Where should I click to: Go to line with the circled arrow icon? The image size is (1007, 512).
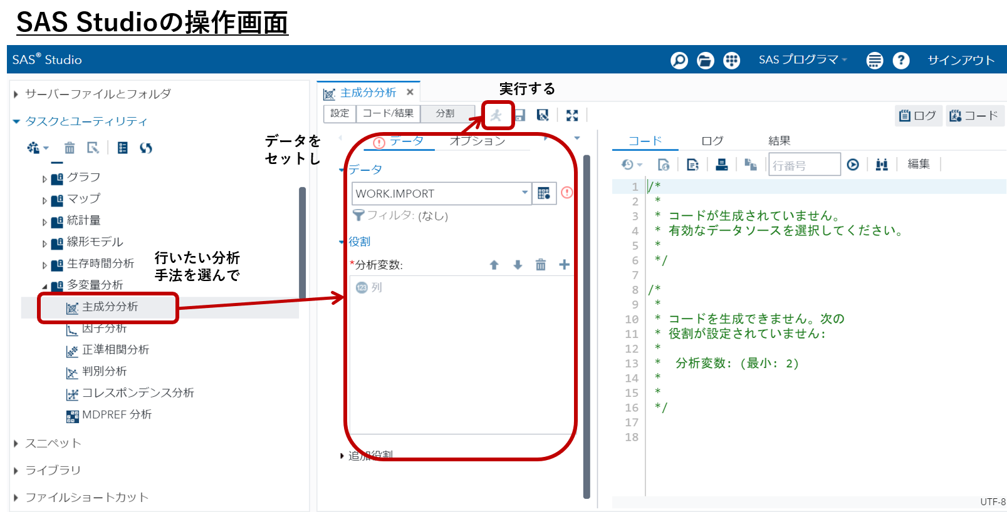[853, 165]
